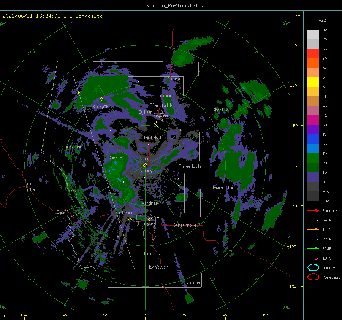Click the magenta 18TS arrow icon
The width and height of the screenshot is (342, 320).
[x=313, y=258]
